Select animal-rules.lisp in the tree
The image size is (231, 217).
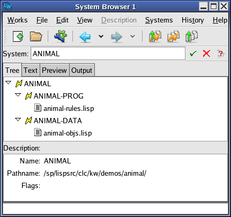[x=69, y=108]
